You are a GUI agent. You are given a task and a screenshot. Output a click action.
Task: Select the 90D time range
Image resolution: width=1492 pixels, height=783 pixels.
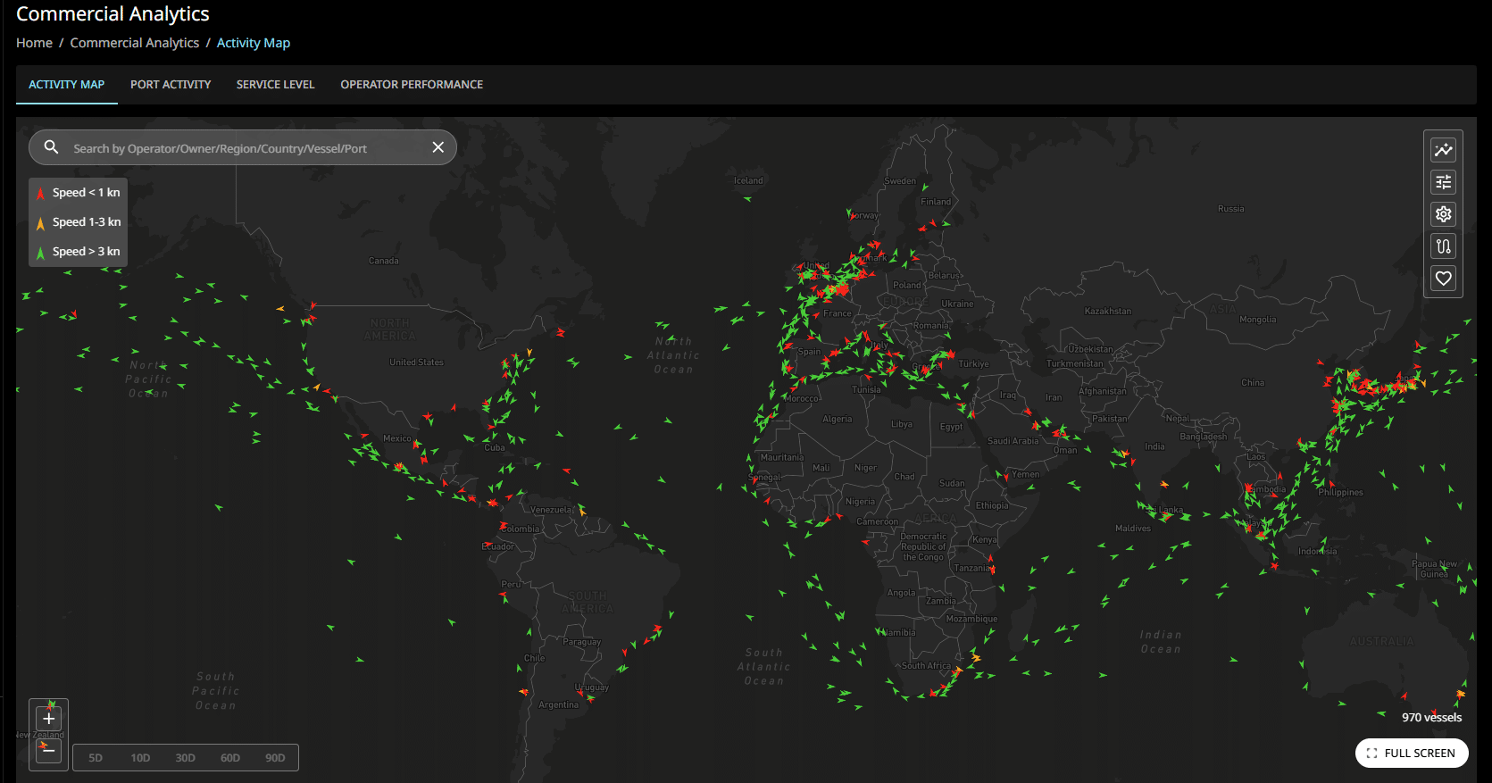[275, 758]
